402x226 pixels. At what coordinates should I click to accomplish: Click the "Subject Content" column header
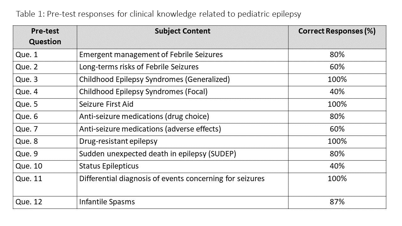point(182,31)
